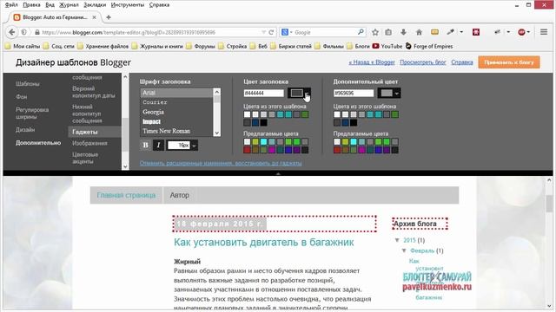This screenshot has height=312, width=556.
Task: Click Отменить расширенные изменения link
Action: click(x=221, y=163)
